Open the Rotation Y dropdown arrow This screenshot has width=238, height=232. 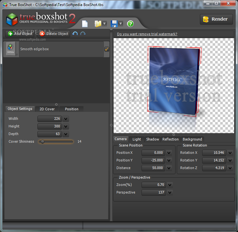click(x=230, y=160)
